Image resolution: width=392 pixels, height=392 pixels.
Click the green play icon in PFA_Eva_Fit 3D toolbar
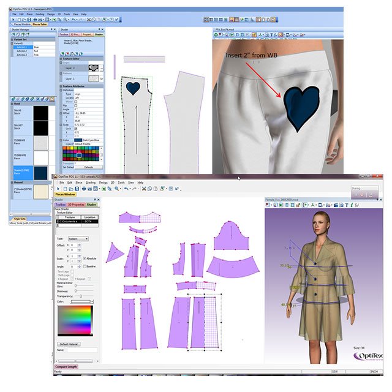coord(232,35)
